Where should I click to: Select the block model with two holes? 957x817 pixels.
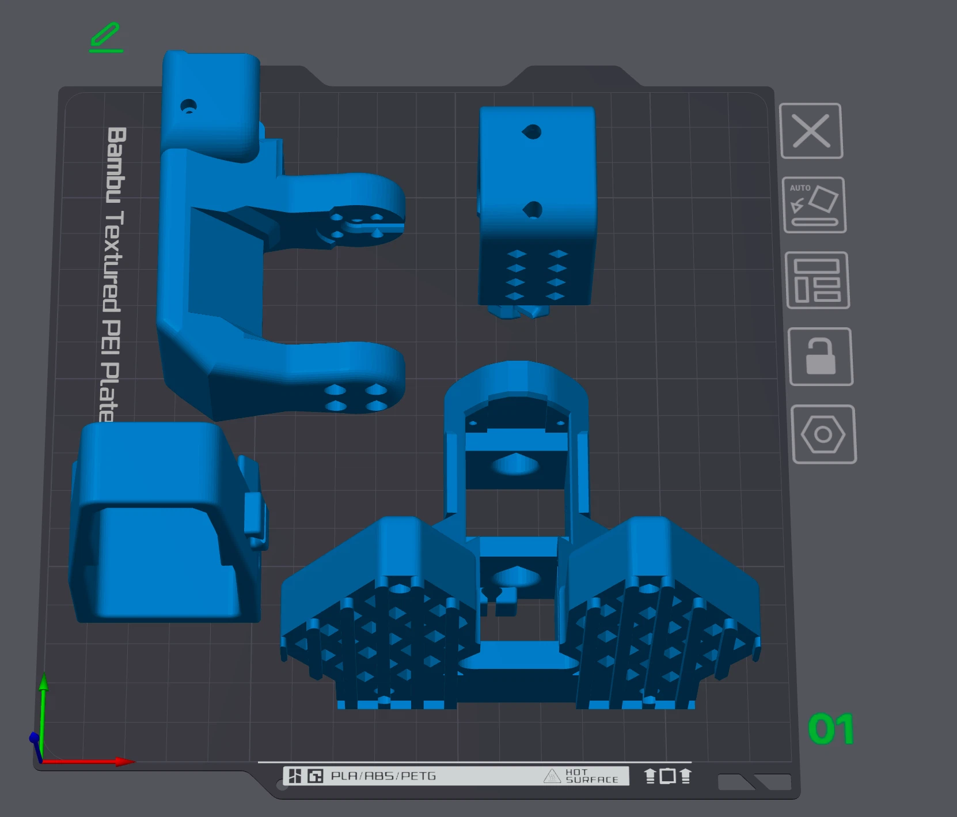pyautogui.click(x=537, y=173)
